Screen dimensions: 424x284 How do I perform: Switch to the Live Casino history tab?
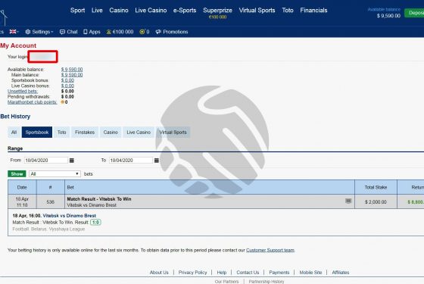[x=139, y=133]
